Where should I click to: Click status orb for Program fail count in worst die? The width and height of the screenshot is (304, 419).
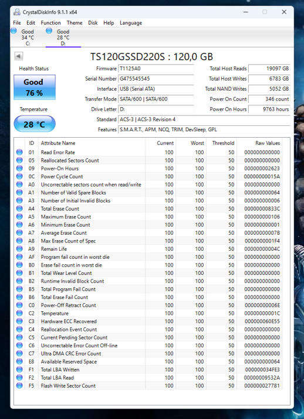coord(19,257)
